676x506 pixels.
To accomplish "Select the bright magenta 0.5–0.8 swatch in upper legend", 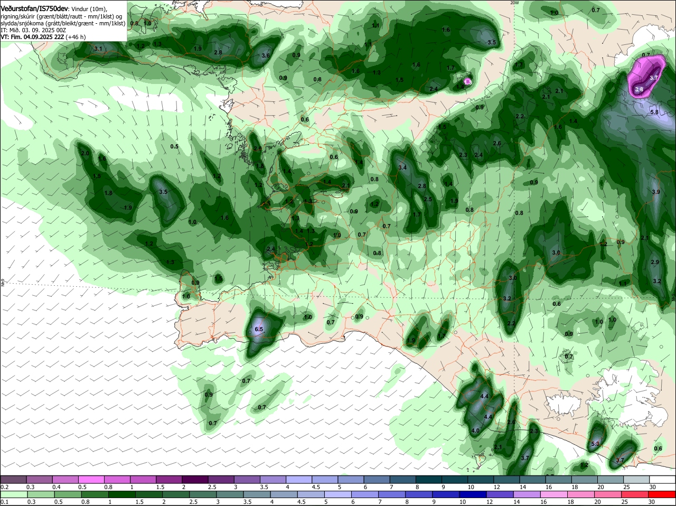I will (x=91, y=479).
